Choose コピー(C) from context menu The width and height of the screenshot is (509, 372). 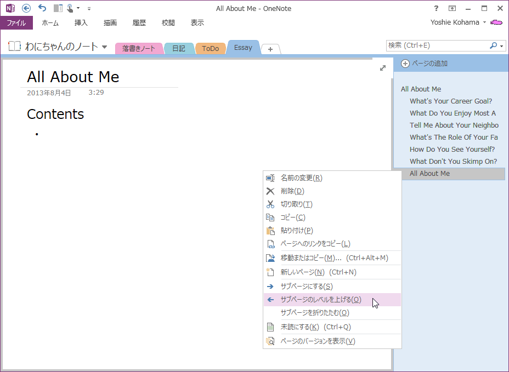pyautogui.click(x=332, y=218)
